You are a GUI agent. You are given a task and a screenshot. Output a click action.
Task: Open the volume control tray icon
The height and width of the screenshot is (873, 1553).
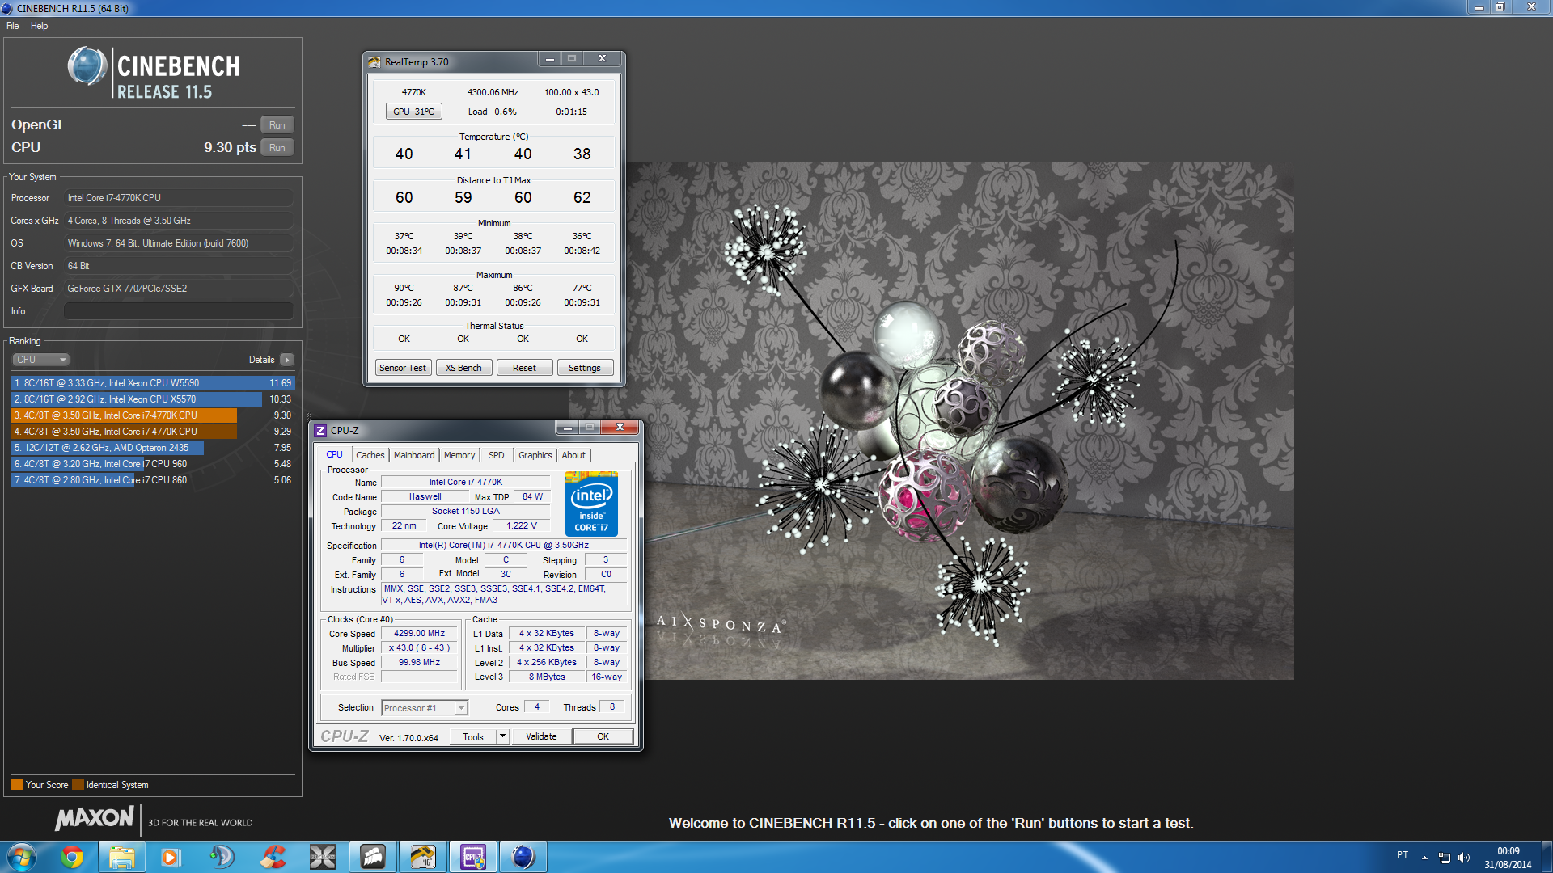click(x=1464, y=858)
